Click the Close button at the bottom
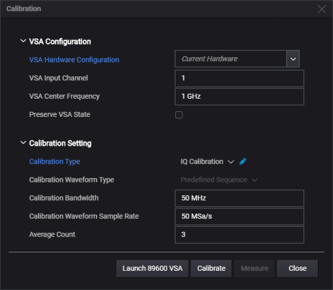Screen dimensions: 333x290 click(x=298, y=269)
